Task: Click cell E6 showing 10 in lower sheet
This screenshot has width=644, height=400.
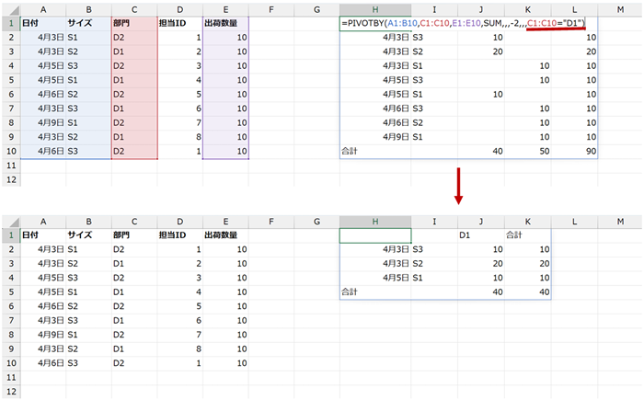Action: 225,306
